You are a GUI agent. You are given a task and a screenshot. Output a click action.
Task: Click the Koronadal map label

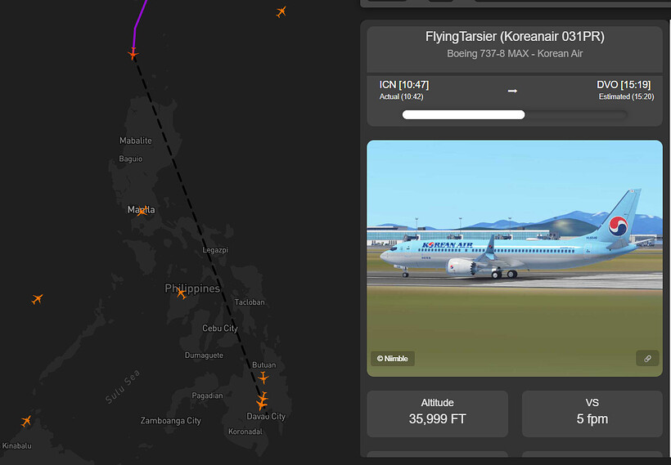[x=245, y=431]
